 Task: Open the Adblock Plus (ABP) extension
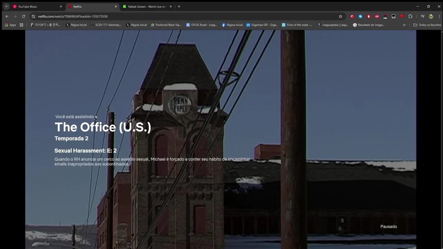(x=377, y=16)
